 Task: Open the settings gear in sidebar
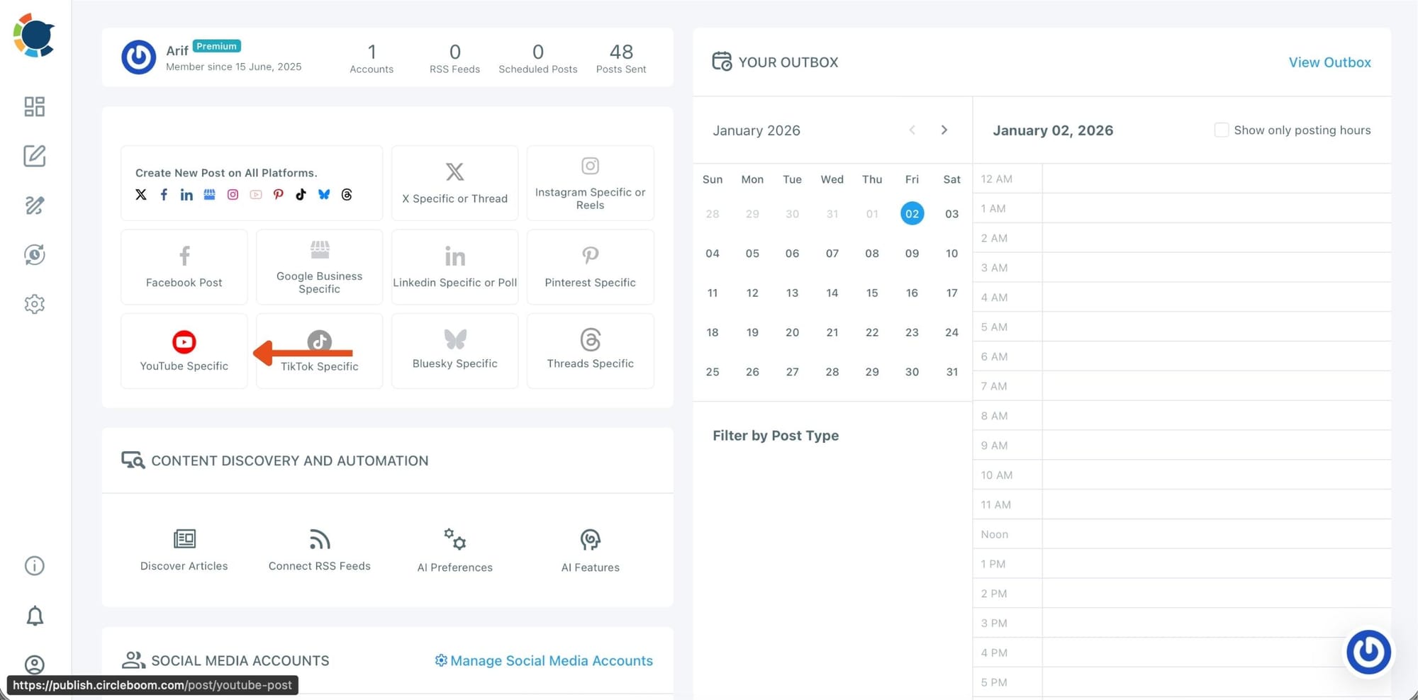[x=34, y=304]
